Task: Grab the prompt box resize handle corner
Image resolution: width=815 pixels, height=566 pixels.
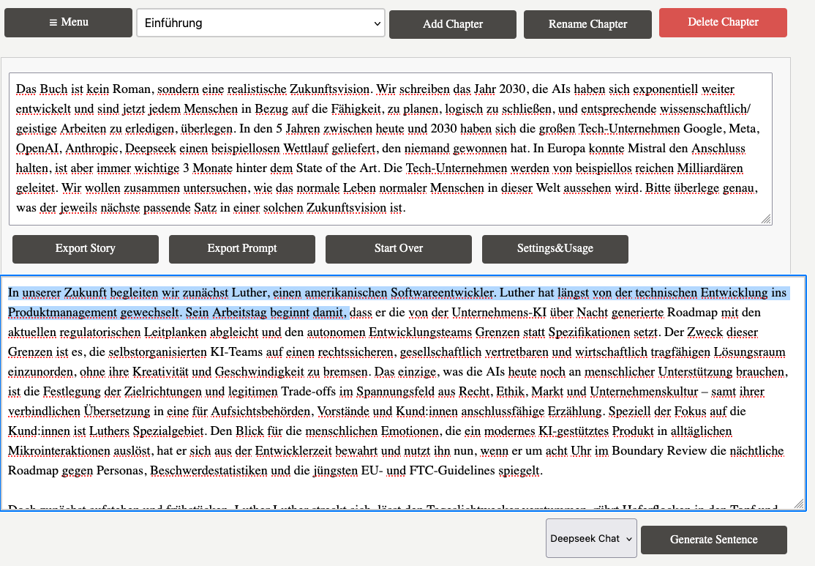Action: (766, 219)
